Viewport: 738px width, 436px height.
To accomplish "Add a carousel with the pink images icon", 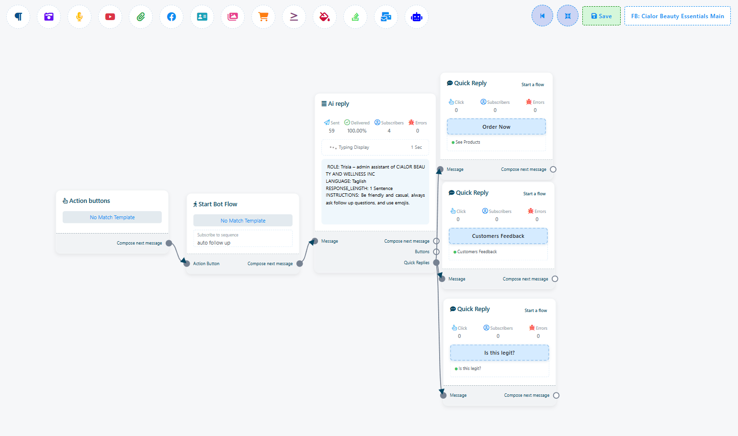I will tap(233, 17).
